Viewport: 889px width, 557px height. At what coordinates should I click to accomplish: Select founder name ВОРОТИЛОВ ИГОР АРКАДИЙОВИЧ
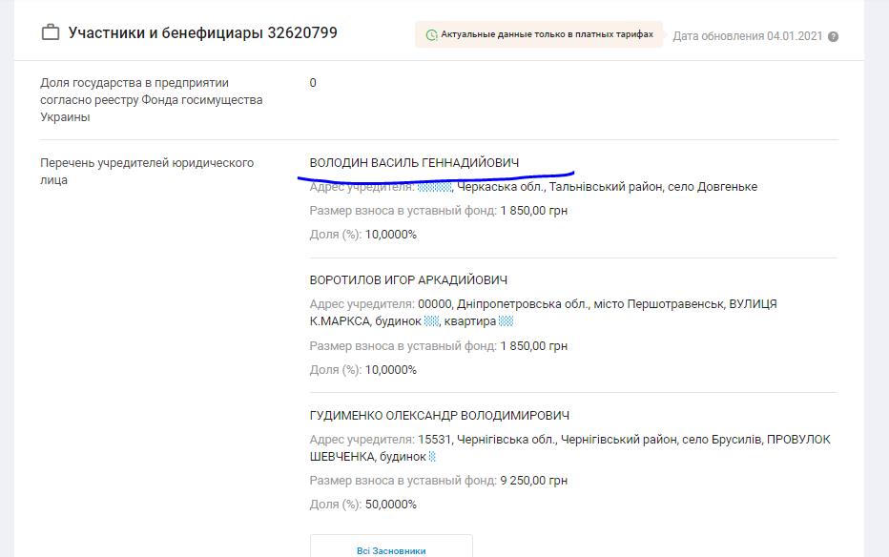408,280
